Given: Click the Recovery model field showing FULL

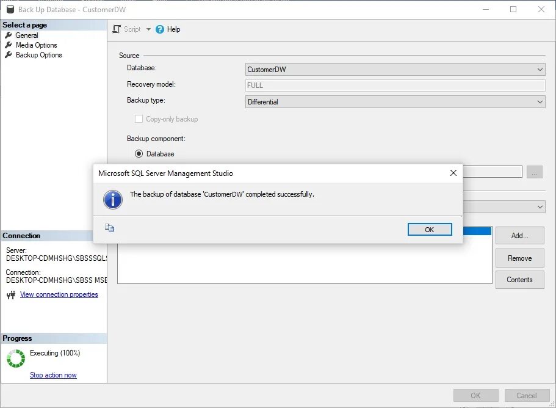Looking at the screenshot, I should (x=395, y=86).
